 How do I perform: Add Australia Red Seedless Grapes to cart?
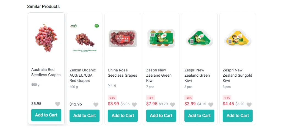(x=46, y=115)
